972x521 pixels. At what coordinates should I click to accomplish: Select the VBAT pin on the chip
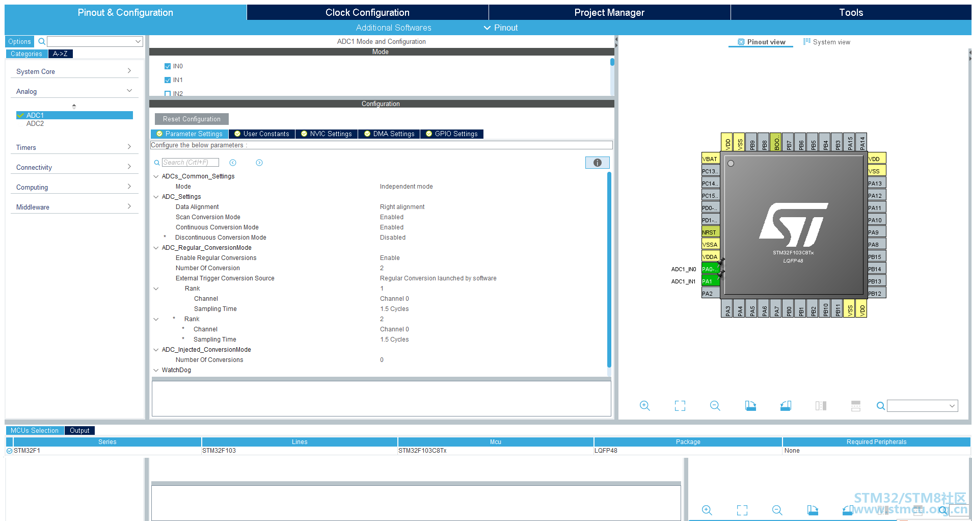[711, 159]
